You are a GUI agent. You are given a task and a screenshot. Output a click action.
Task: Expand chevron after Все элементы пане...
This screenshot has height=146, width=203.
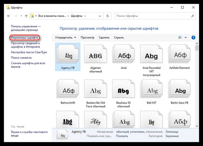click(68, 16)
